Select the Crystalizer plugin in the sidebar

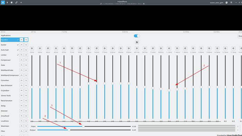pyautogui.click(x=10, y=90)
